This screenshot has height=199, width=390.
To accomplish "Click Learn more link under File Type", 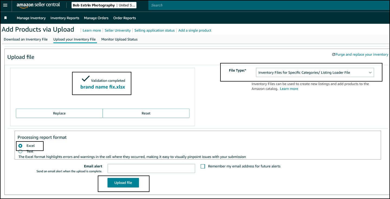I will [289, 89].
